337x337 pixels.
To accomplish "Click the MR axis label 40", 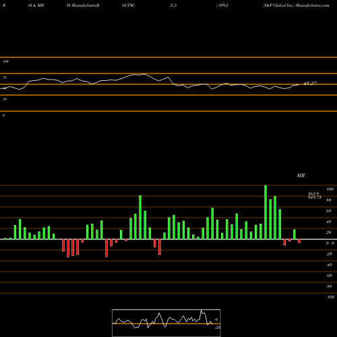I will [x=329, y=222].
